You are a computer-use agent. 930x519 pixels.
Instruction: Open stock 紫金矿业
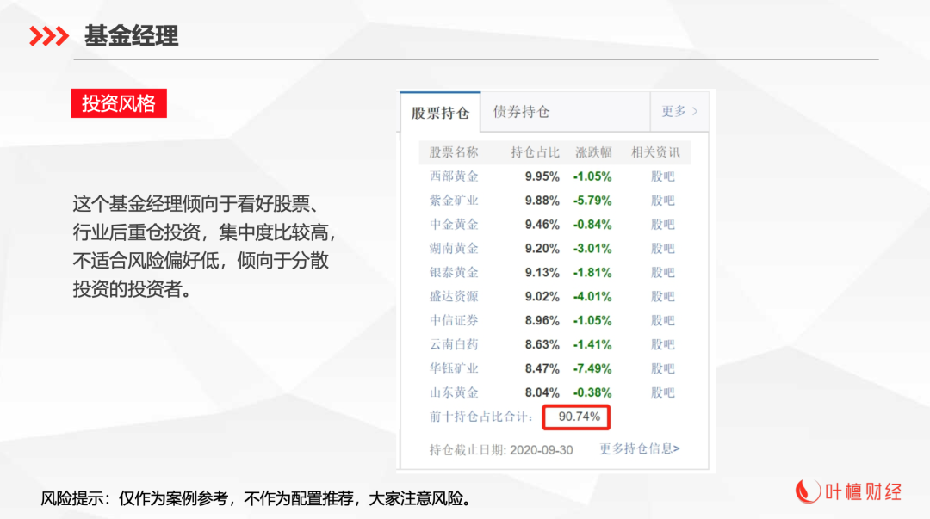pyautogui.click(x=454, y=201)
